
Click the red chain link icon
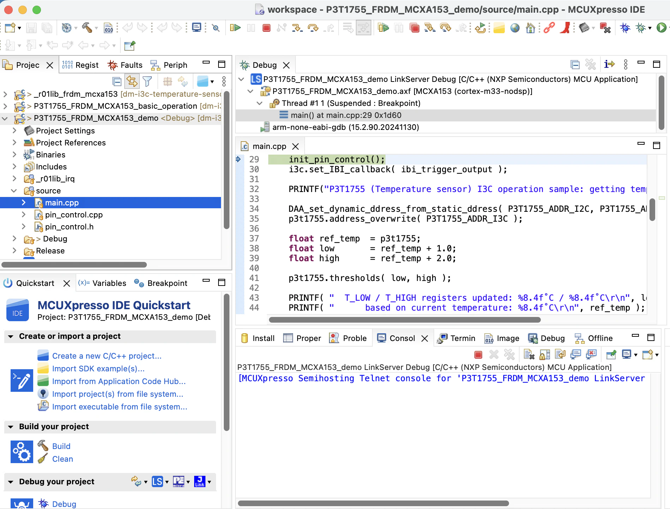(549, 28)
